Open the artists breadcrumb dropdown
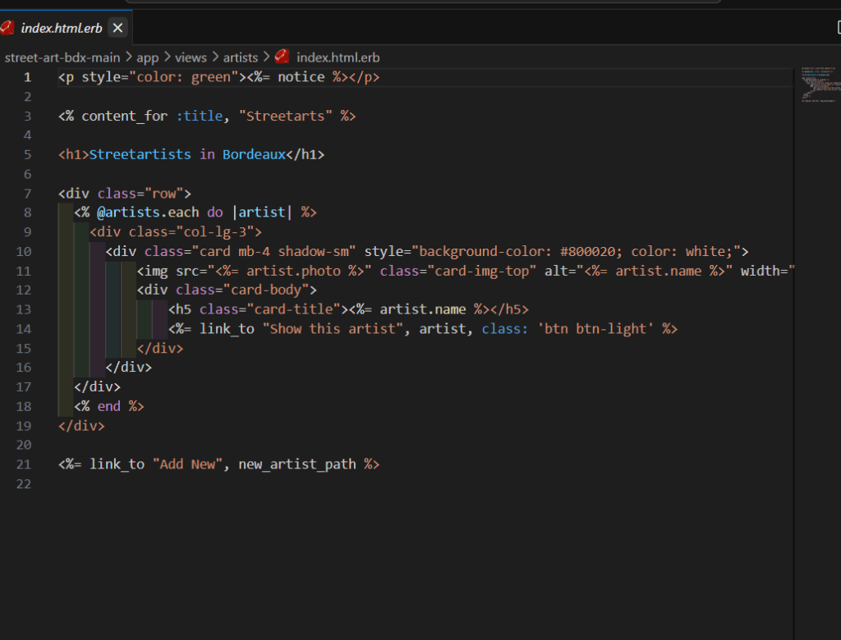 pos(240,57)
